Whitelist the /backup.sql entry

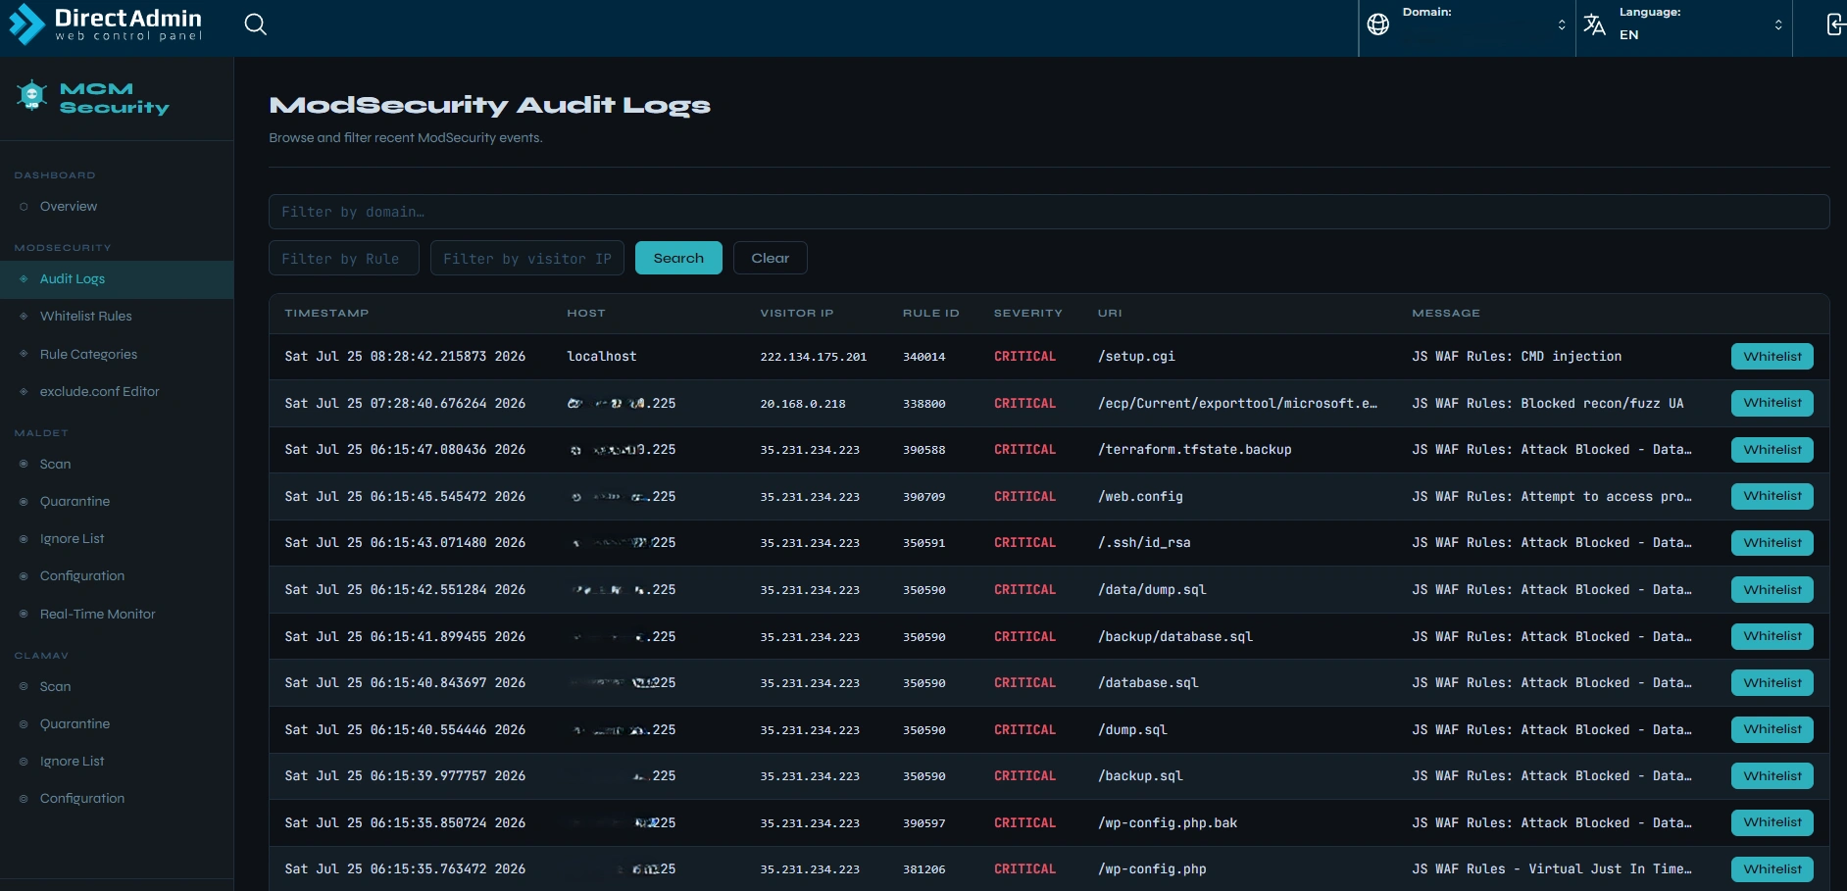[1772, 776]
